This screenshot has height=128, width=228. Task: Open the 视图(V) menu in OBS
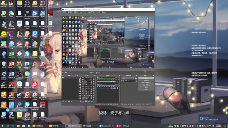click(x=76, y=12)
